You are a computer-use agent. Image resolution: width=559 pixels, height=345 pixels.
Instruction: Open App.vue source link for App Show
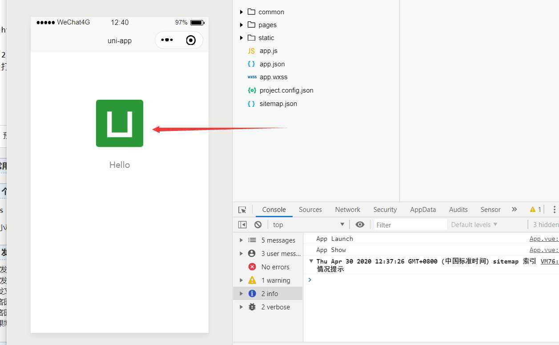pyautogui.click(x=544, y=250)
